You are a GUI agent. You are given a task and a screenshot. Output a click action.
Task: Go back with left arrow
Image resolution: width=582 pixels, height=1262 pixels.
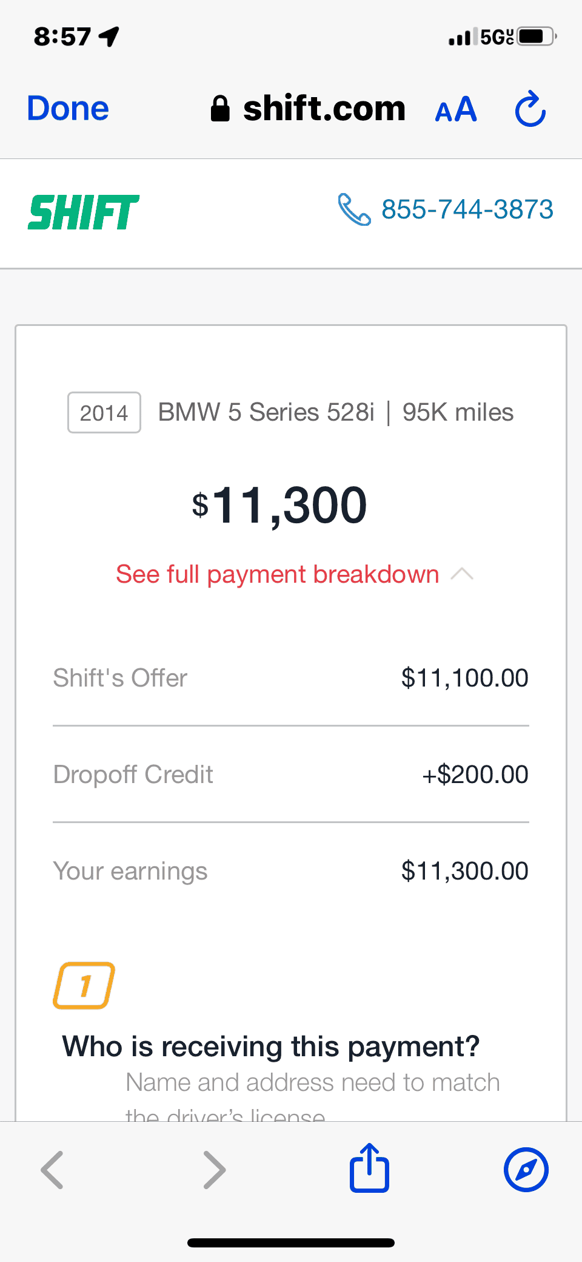(x=53, y=1169)
